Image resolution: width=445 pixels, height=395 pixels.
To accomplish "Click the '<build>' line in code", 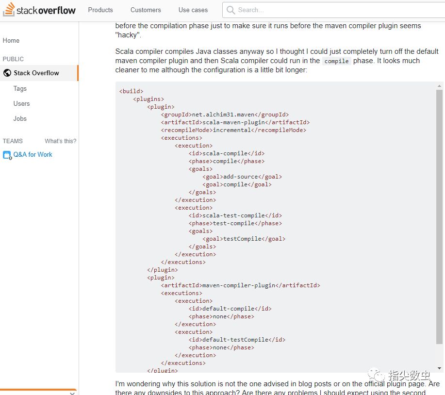I will [x=131, y=91].
